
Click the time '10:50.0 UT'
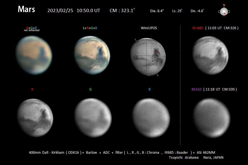[x=88, y=10]
